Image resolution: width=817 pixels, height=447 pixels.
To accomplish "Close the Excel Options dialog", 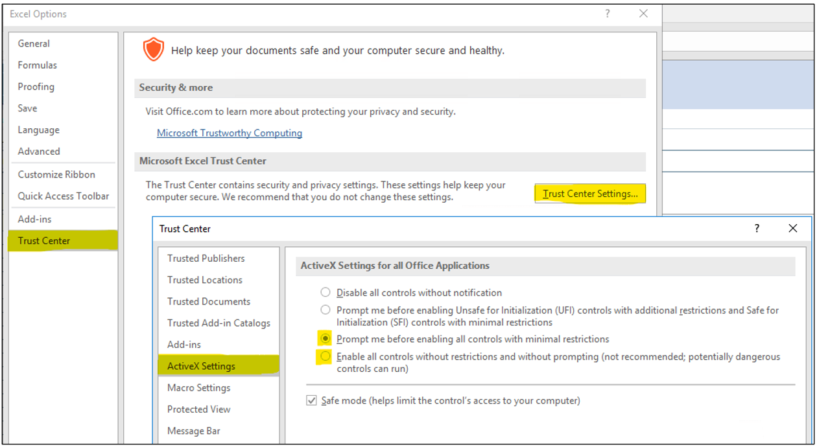I will coord(643,14).
